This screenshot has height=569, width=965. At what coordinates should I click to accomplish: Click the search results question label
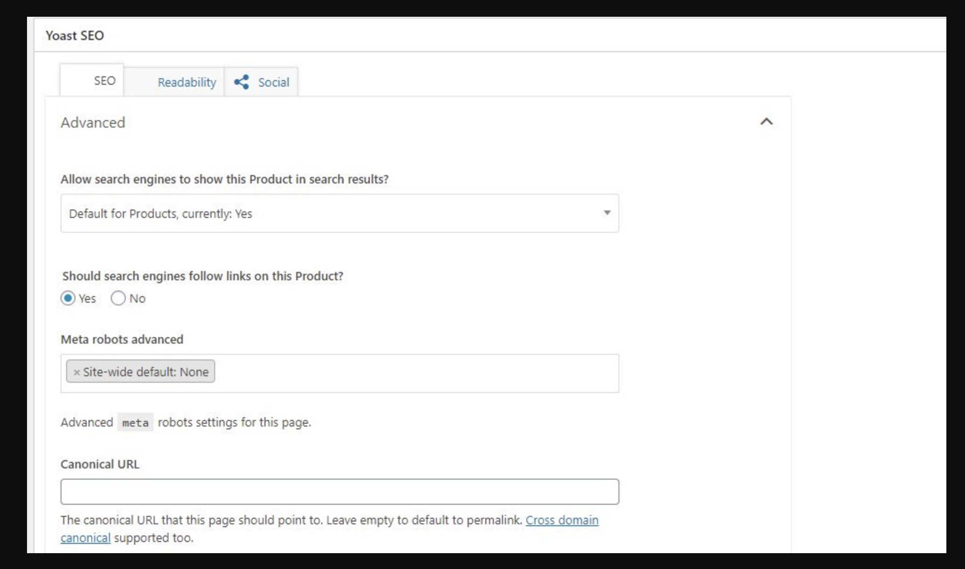(x=225, y=179)
